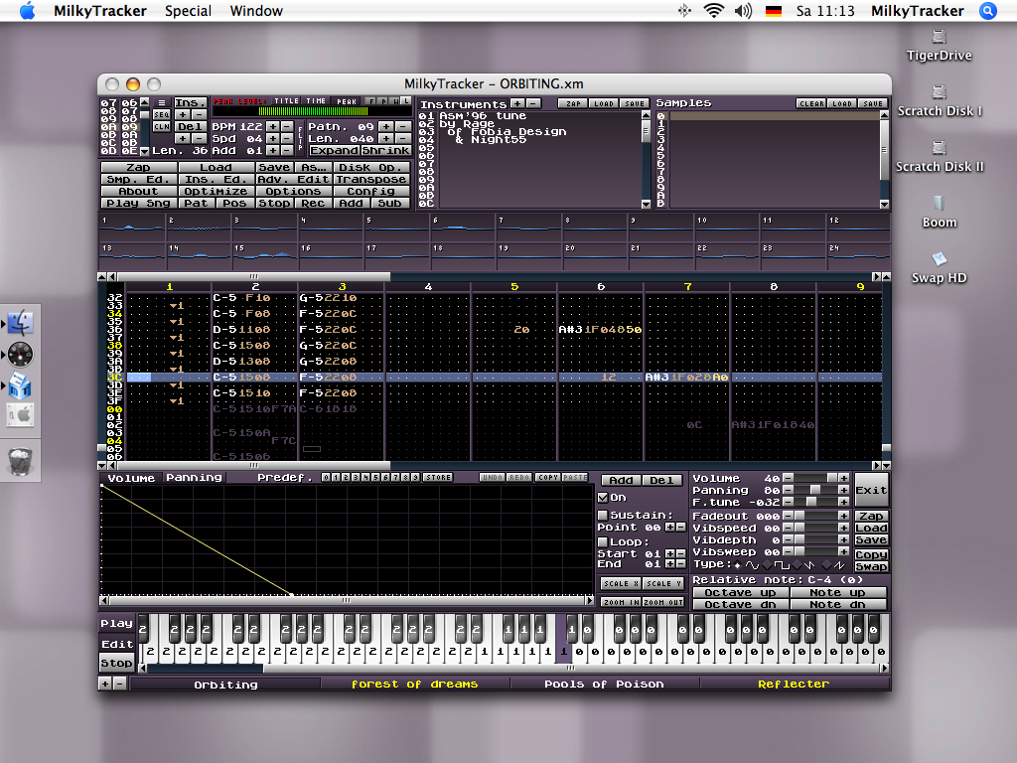
Task: Select sine vibrato Type radio
Action: pos(738,565)
